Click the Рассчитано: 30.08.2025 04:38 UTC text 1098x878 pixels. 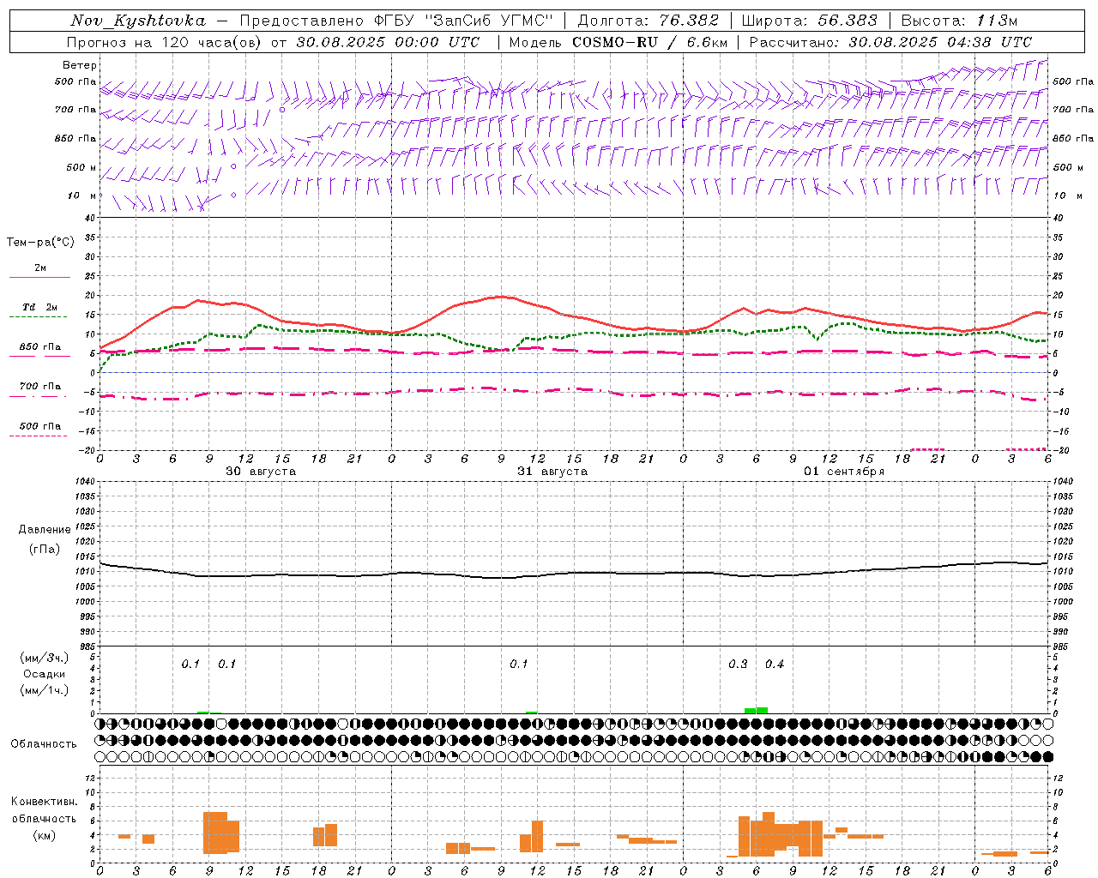(890, 42)
